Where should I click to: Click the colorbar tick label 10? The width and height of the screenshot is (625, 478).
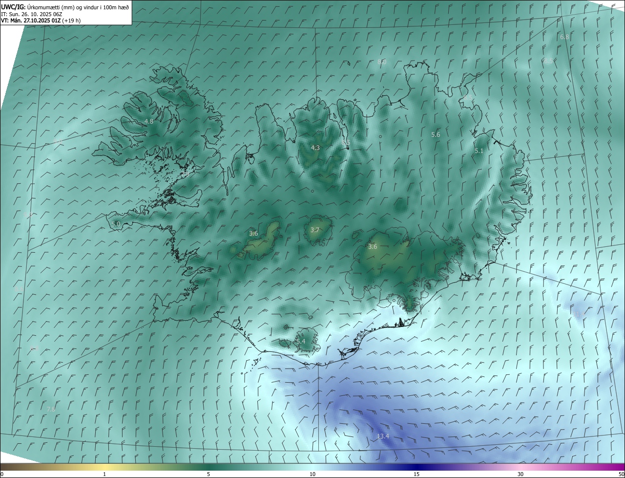pyautogui.click(x=312, y=474)
